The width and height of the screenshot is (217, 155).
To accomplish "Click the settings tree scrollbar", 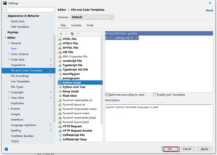I will [x=54, y=79].
